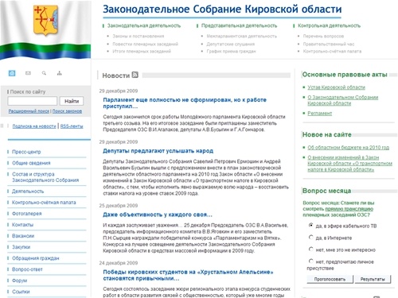Open 'Об областном бюджете на 2010 год'
This screenshot has width=398, height=298.
coord(348,147)
